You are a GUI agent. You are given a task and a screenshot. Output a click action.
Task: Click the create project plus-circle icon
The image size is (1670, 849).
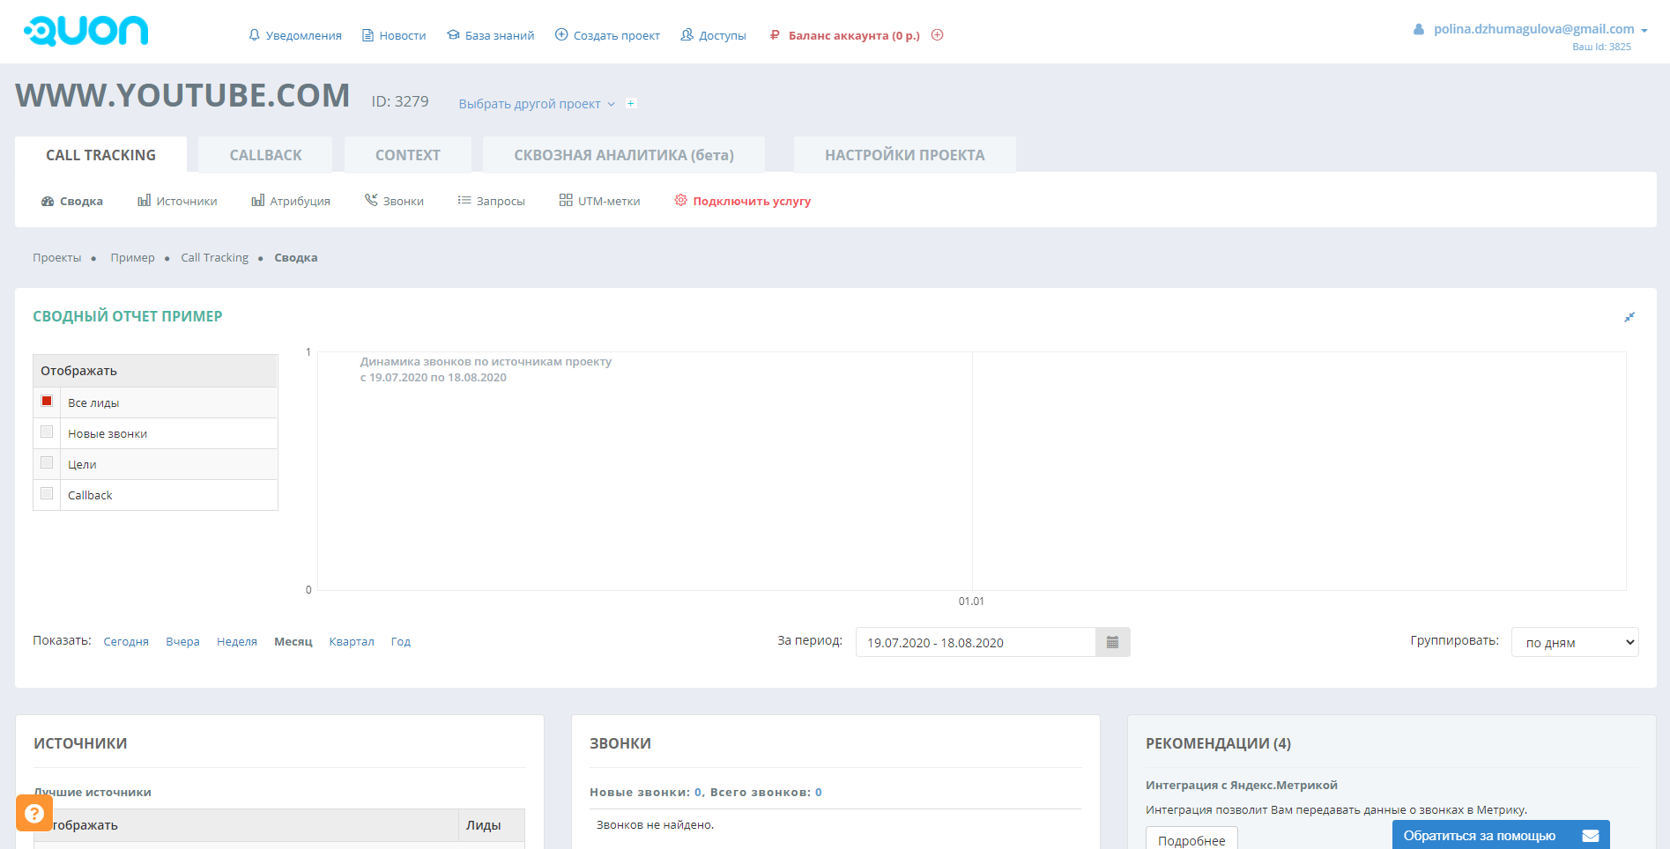click(561, 35)
